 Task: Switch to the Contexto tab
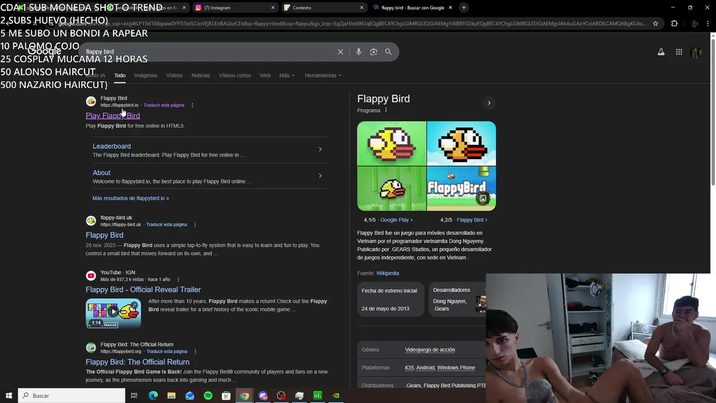click(x=323, y=7)
